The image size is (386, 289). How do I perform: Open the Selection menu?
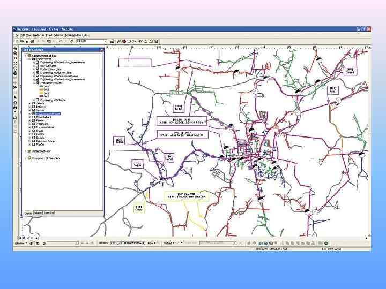58,35
